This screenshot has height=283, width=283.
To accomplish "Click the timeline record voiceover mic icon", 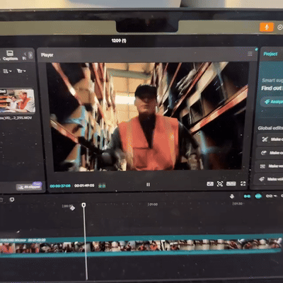I will pyautogui.click(x=232, y=196).
